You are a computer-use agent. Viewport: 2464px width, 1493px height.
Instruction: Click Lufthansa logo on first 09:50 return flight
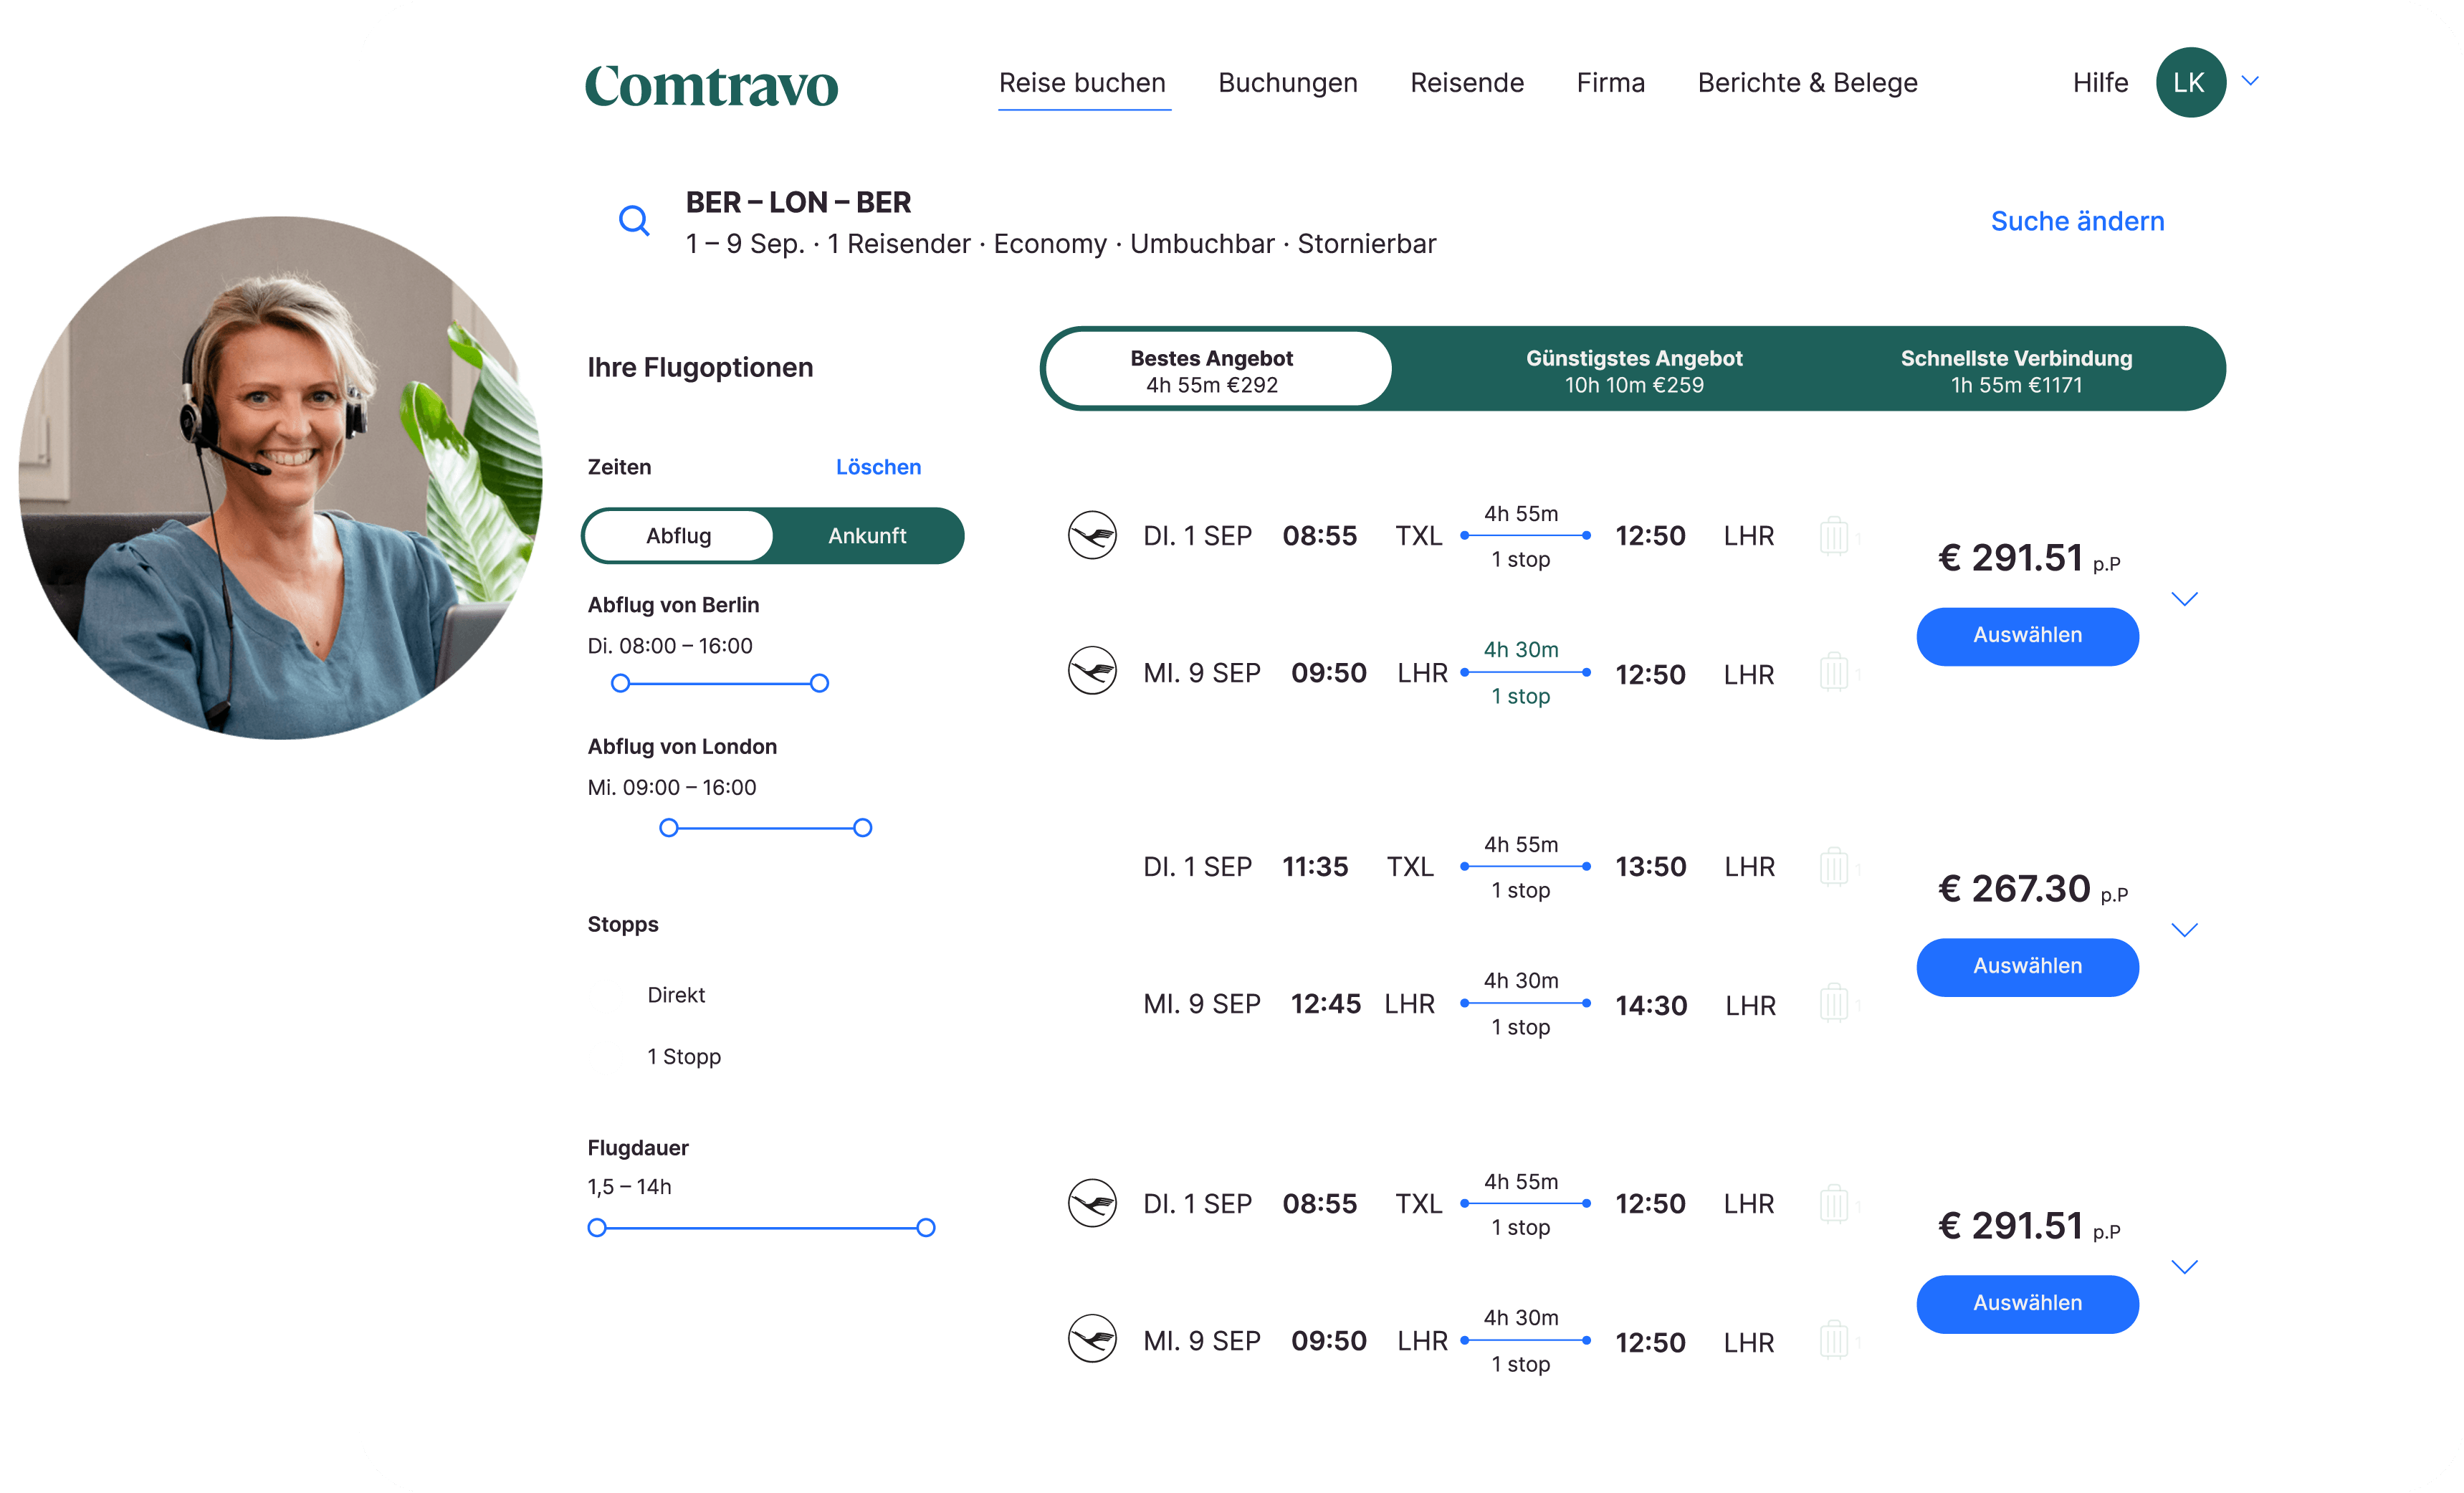tap(1092, 671)
